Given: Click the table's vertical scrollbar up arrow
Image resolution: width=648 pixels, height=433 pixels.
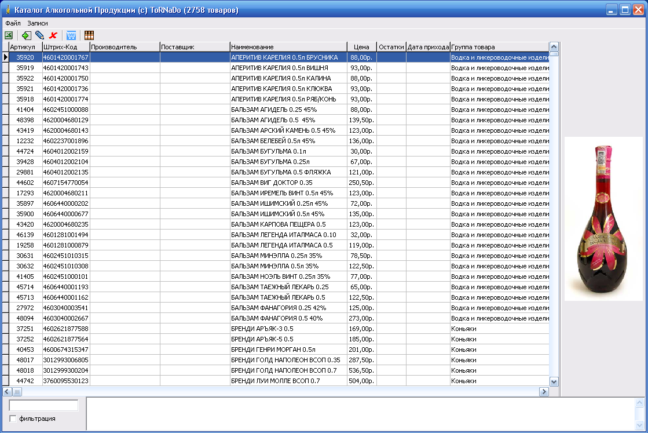Looking at the screenshot, I should coord(554,47).
